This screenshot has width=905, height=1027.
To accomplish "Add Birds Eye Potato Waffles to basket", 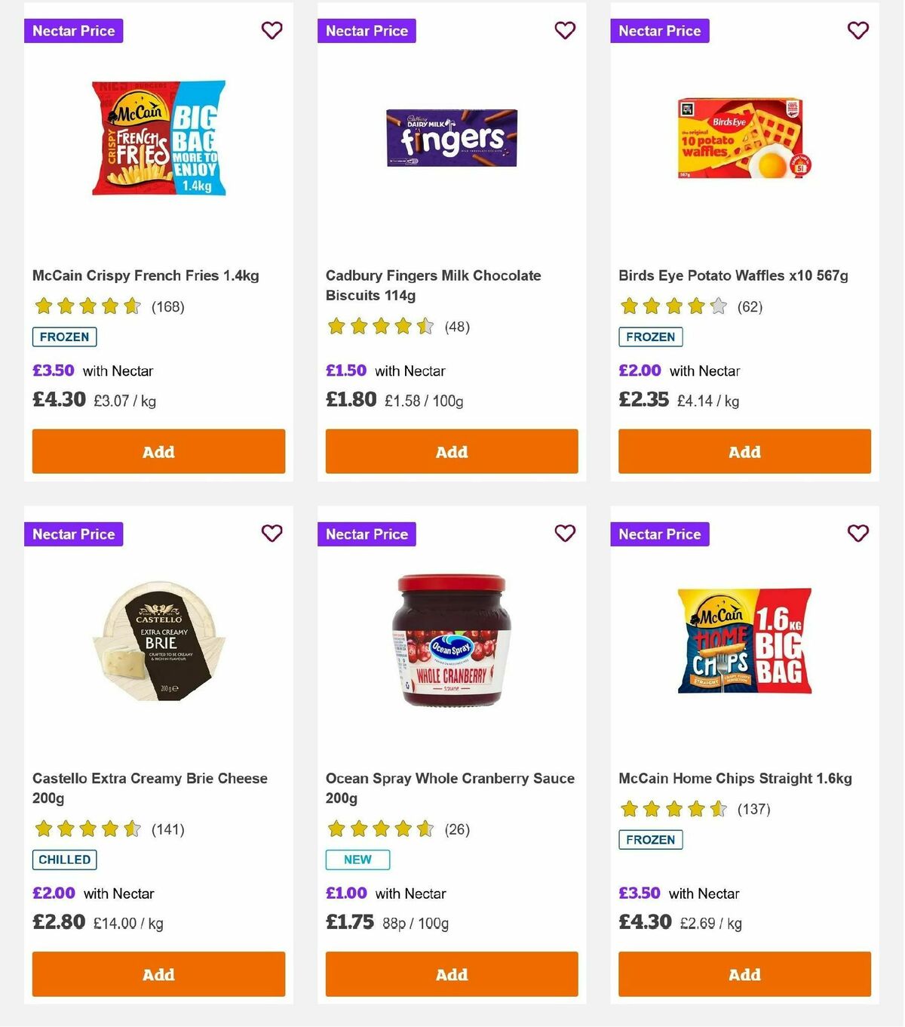I will [744, 451].
